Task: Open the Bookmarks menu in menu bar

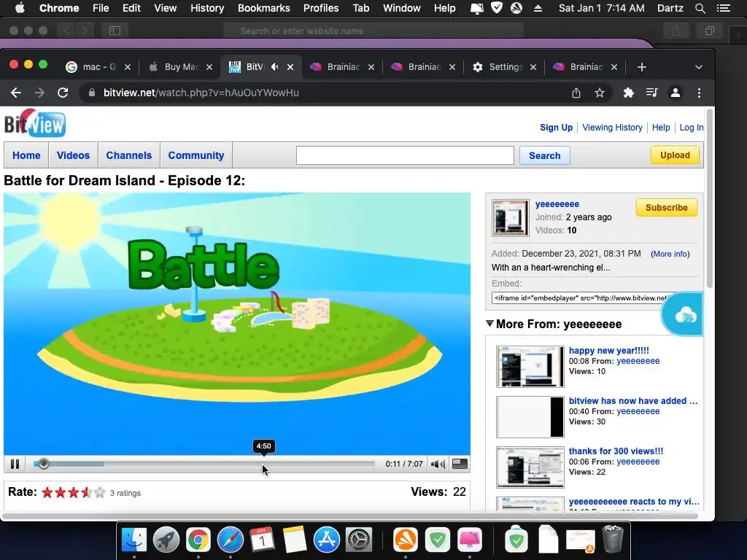Action: click(x=263, y=8)
